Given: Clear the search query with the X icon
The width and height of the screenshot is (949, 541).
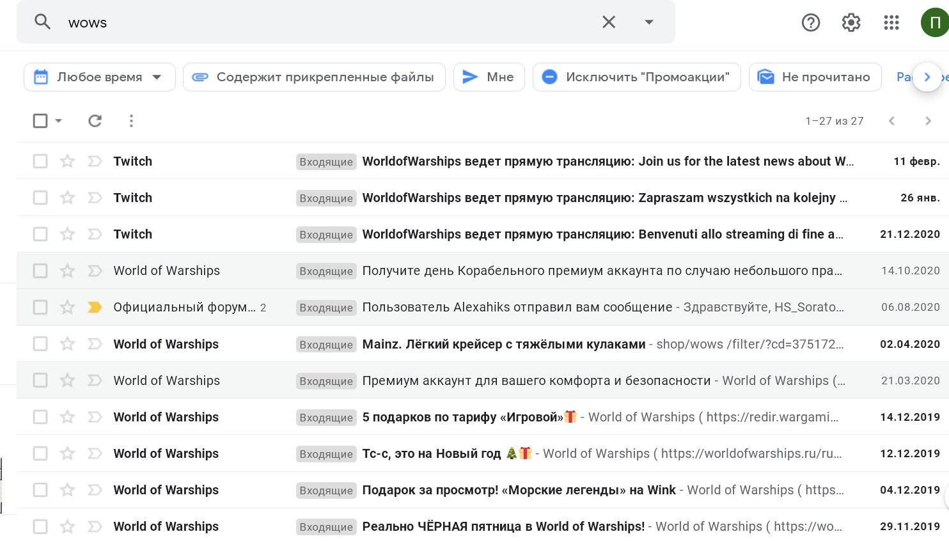Looking at the screenshot, I should pyautogui.click(x=608, y=22).
